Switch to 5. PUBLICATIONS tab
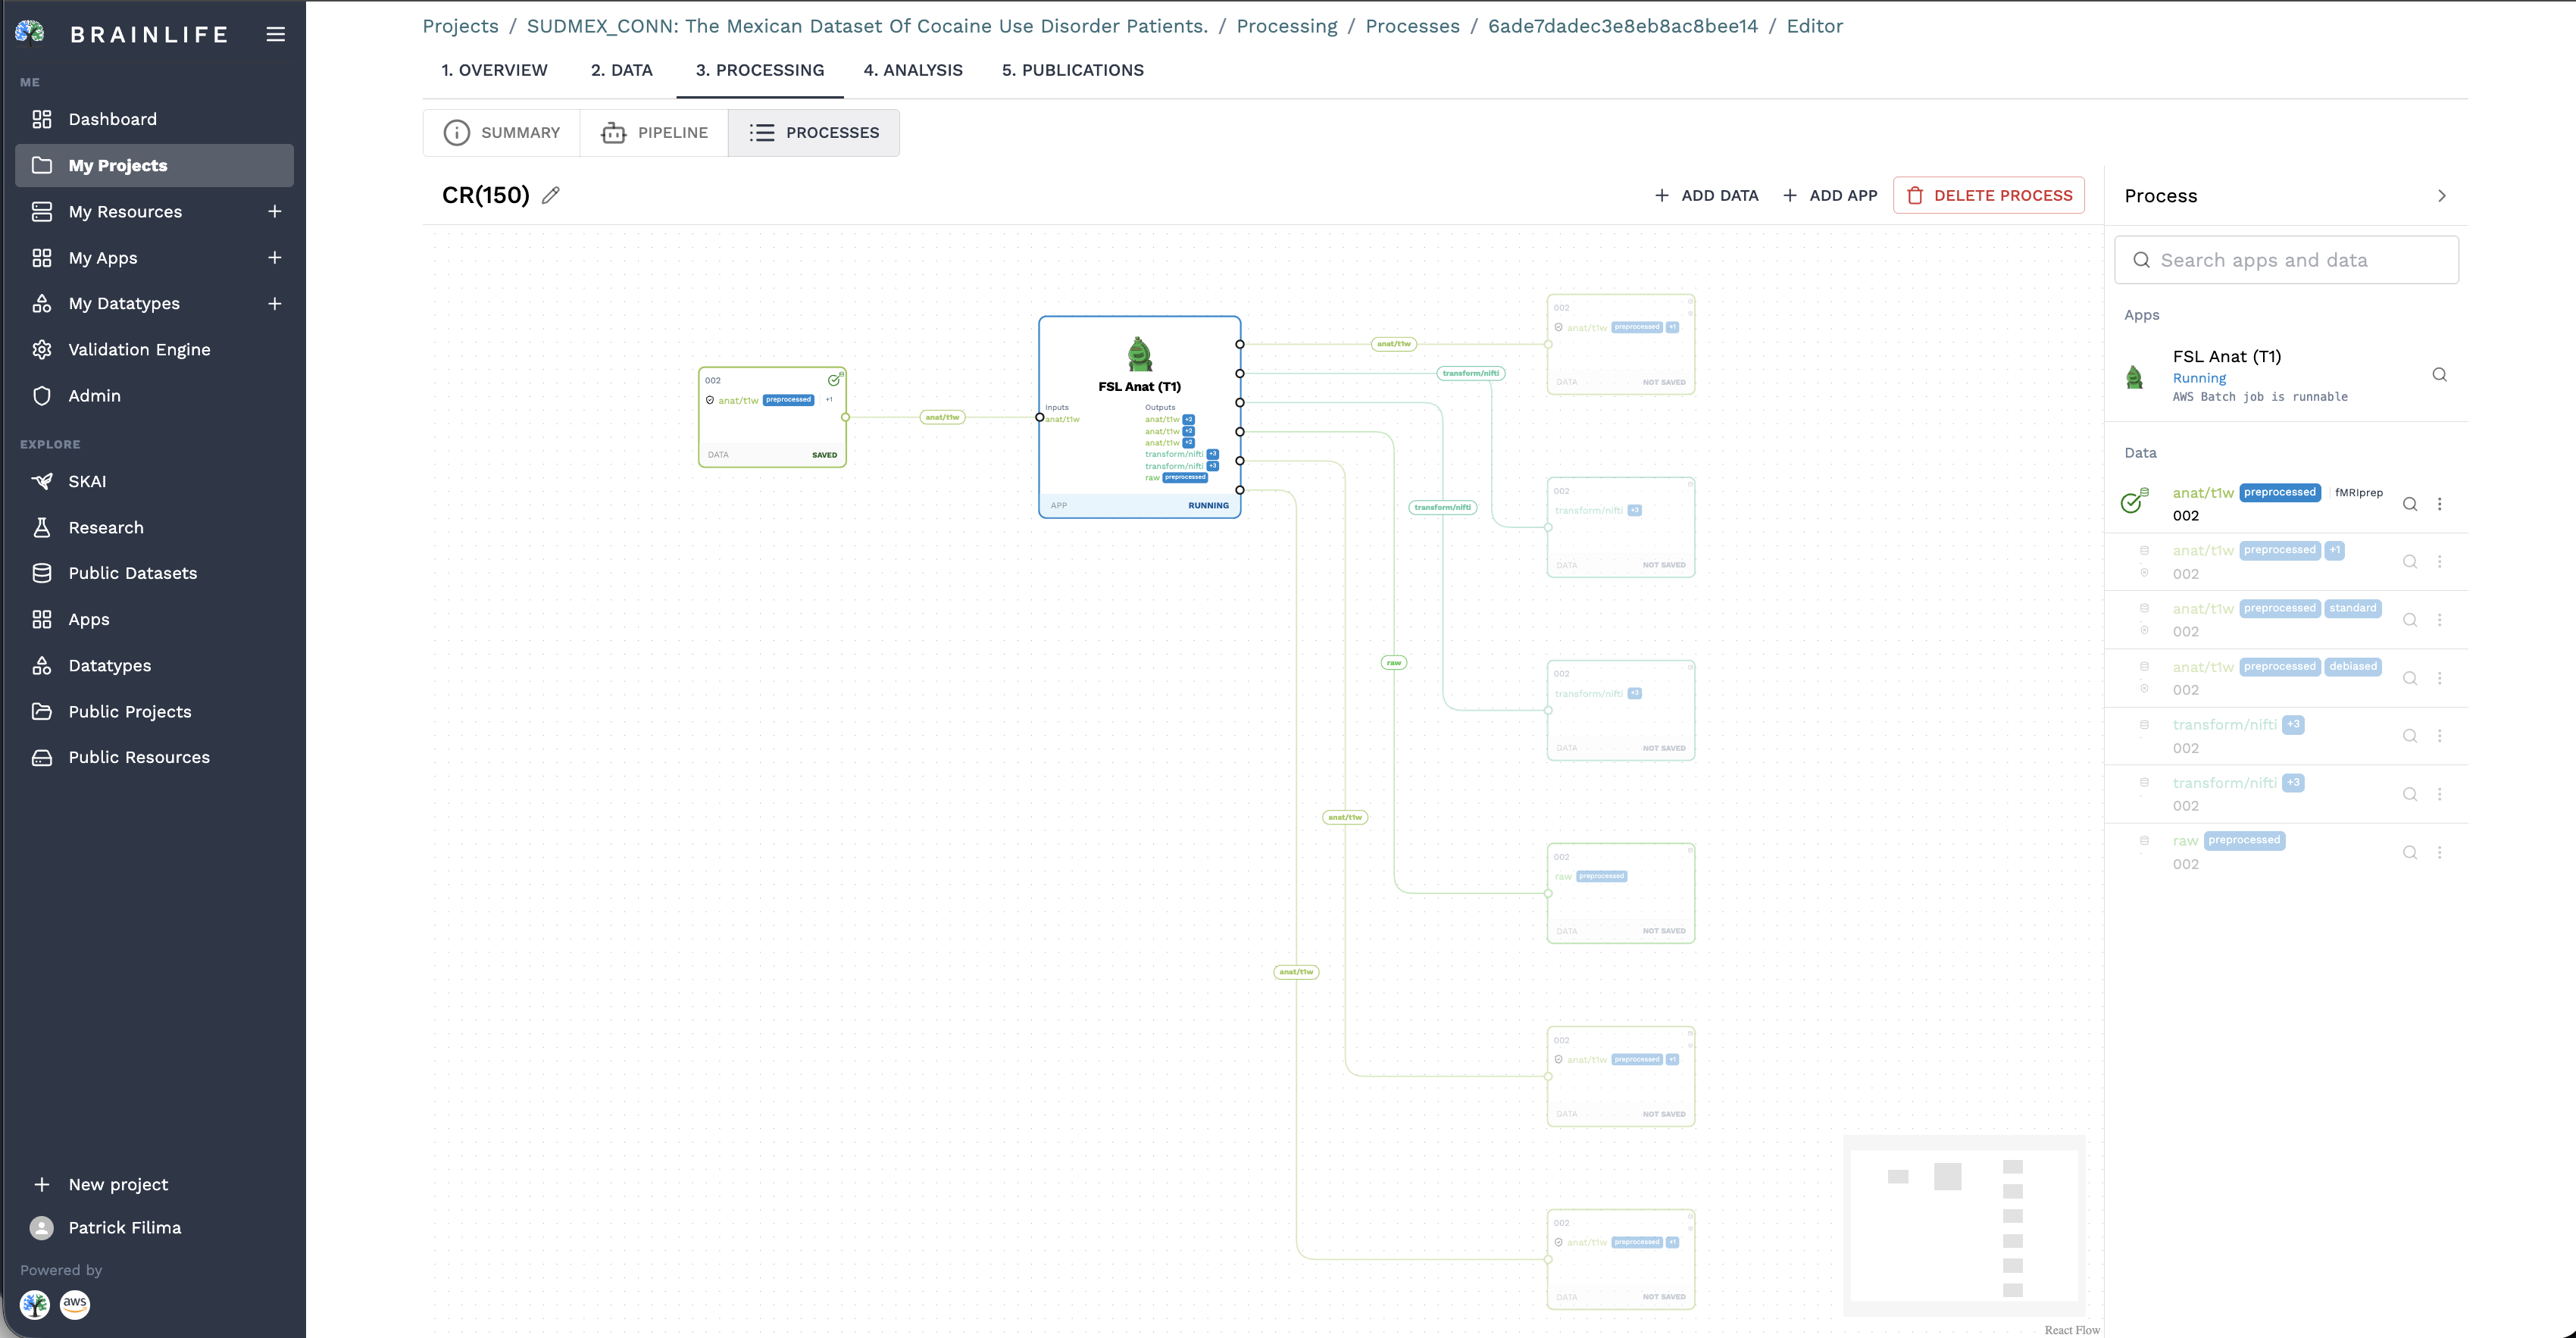Viewport: 2576px width, 1338px height. pos(1073,70)
